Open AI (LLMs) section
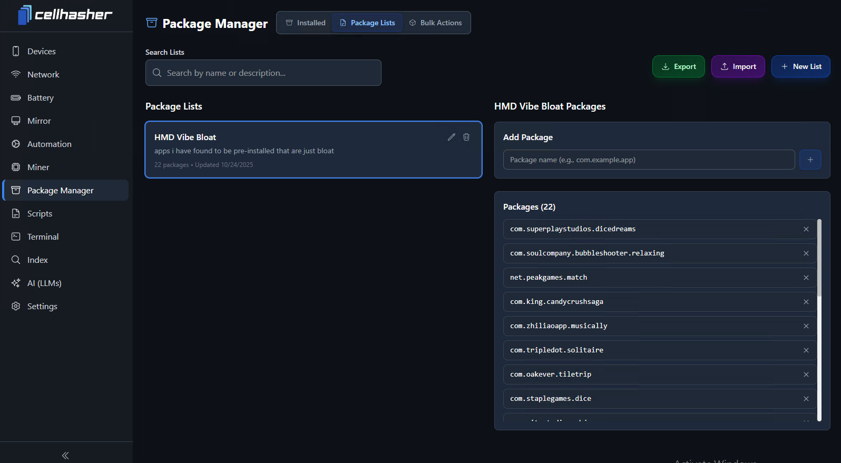Screen dimensions: 841x463 tap(44, 283)
